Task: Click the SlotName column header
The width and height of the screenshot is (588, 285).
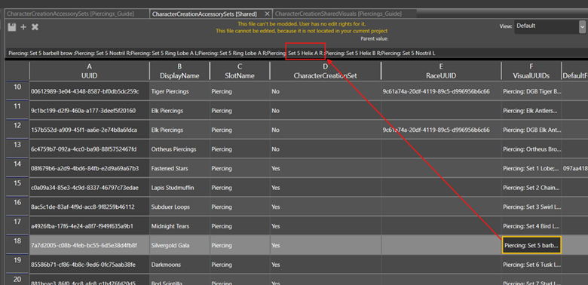Action: point(240,71)
